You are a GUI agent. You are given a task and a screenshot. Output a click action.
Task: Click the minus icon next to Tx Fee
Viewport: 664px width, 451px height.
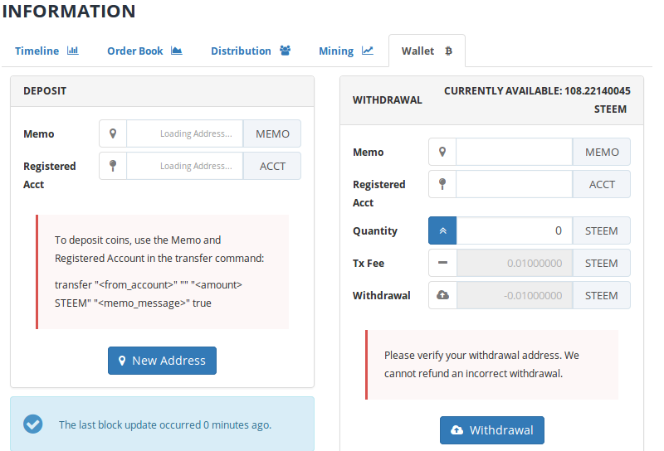[x=442, y=263]
